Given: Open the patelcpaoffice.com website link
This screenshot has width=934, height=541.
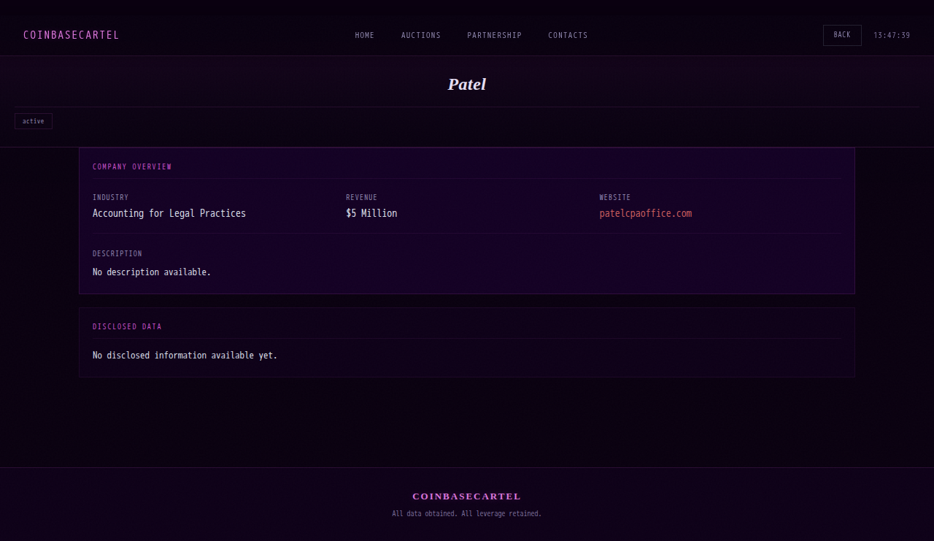Looking at the screenshot, I should click(x=646, y=213).
